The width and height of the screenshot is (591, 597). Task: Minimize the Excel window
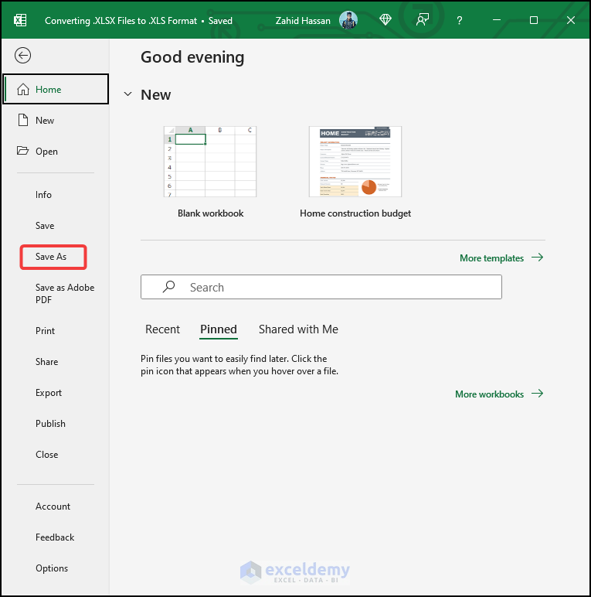(x=496, y=20)
